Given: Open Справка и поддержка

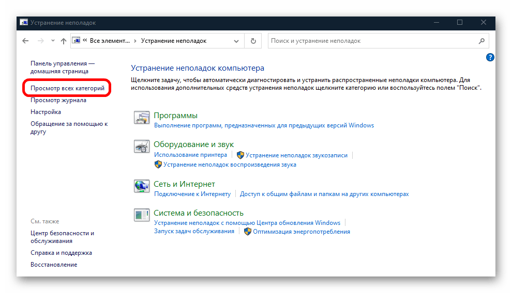Looking at the screenshot, I should pyautogui.click(x=61, y=253).
